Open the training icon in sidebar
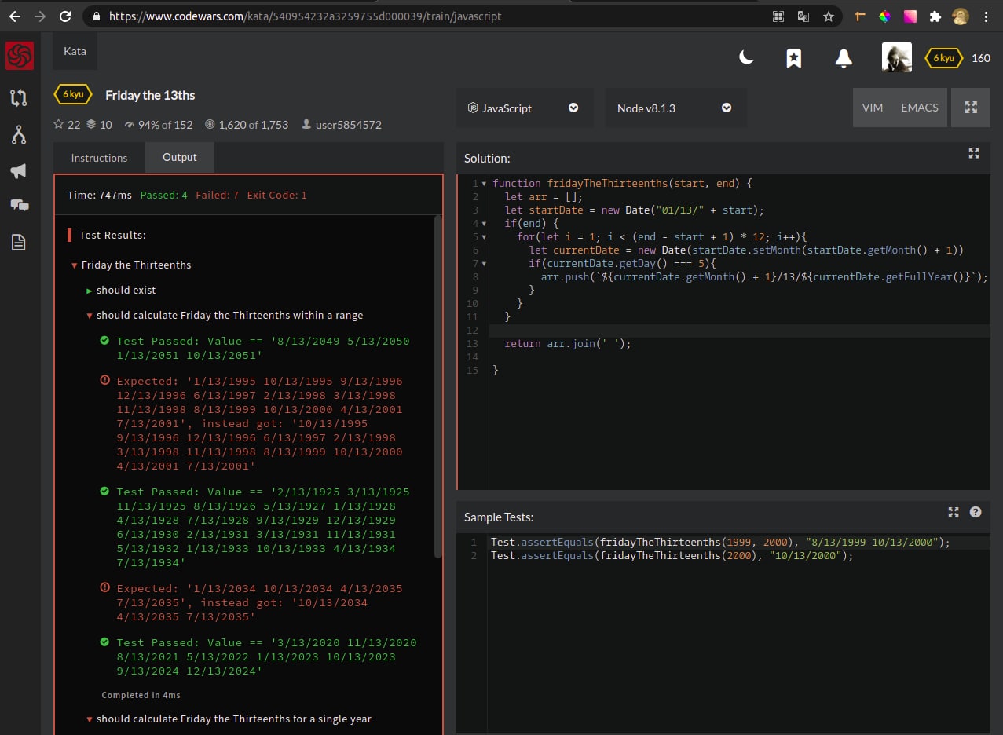Image resolution: width=1003 pixels, height=735 pixels. [19, 98]
